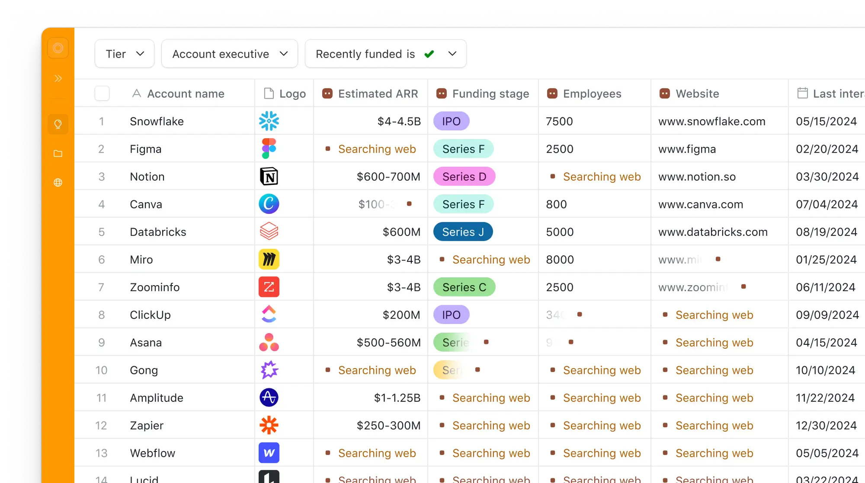The image size is (865, 483).
Task: Expand the sidebar with double chevron icon
Action: pyautogui.click(x=58, y=78)
